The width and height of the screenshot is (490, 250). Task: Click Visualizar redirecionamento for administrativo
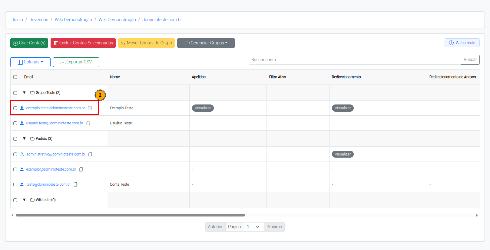click(343, 154)
